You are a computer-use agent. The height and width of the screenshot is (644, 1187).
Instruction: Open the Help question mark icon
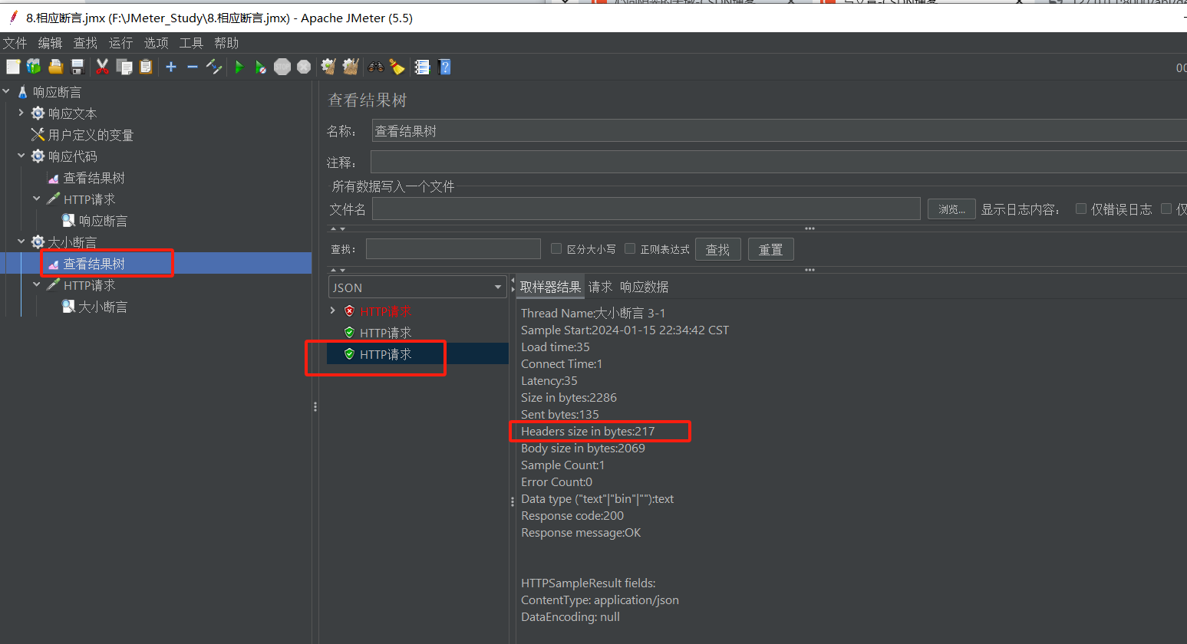click(444, 67)
